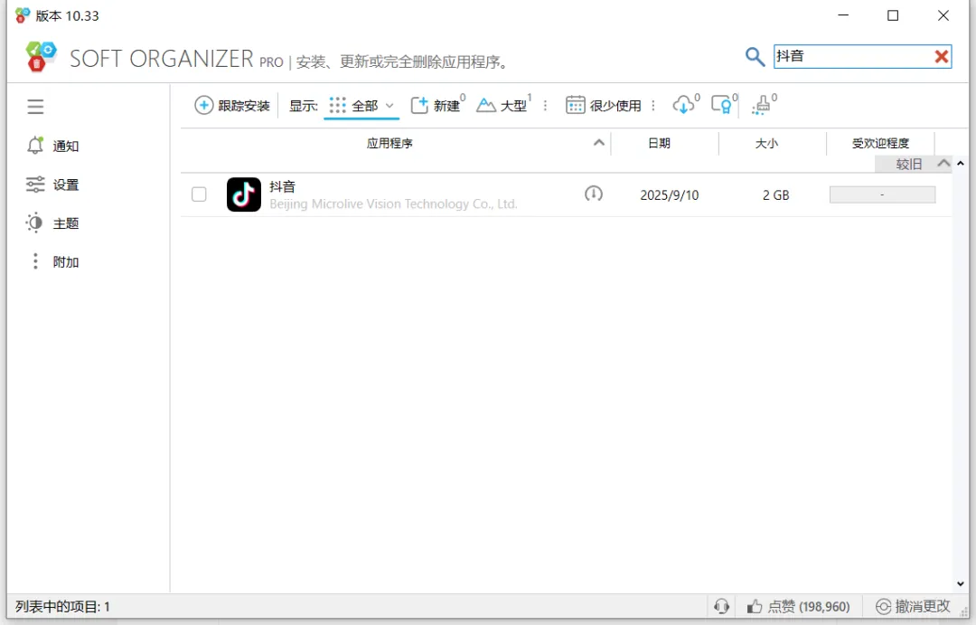Minimize the Soft Organizer window
This screenshot has height=625, width=976.
pyautogui.click(x=843, y=15)
